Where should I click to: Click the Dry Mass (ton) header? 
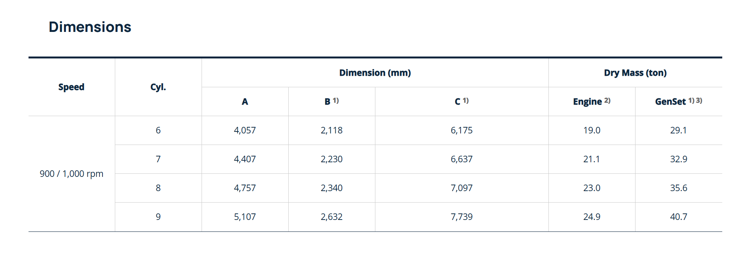tap(635, 73)
